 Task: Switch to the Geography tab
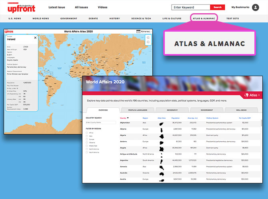[x=172, y=110]
